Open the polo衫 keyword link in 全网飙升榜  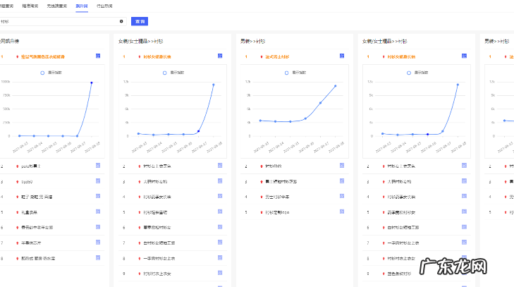pyautogui.click(x=31, y=166)
